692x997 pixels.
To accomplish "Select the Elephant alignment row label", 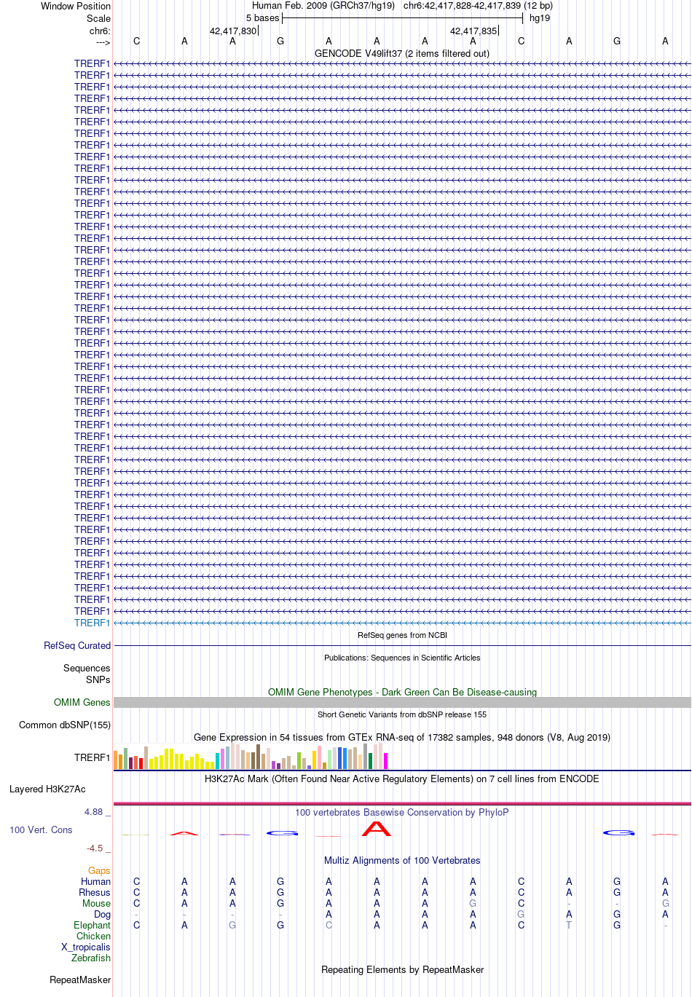I will 93,925.
